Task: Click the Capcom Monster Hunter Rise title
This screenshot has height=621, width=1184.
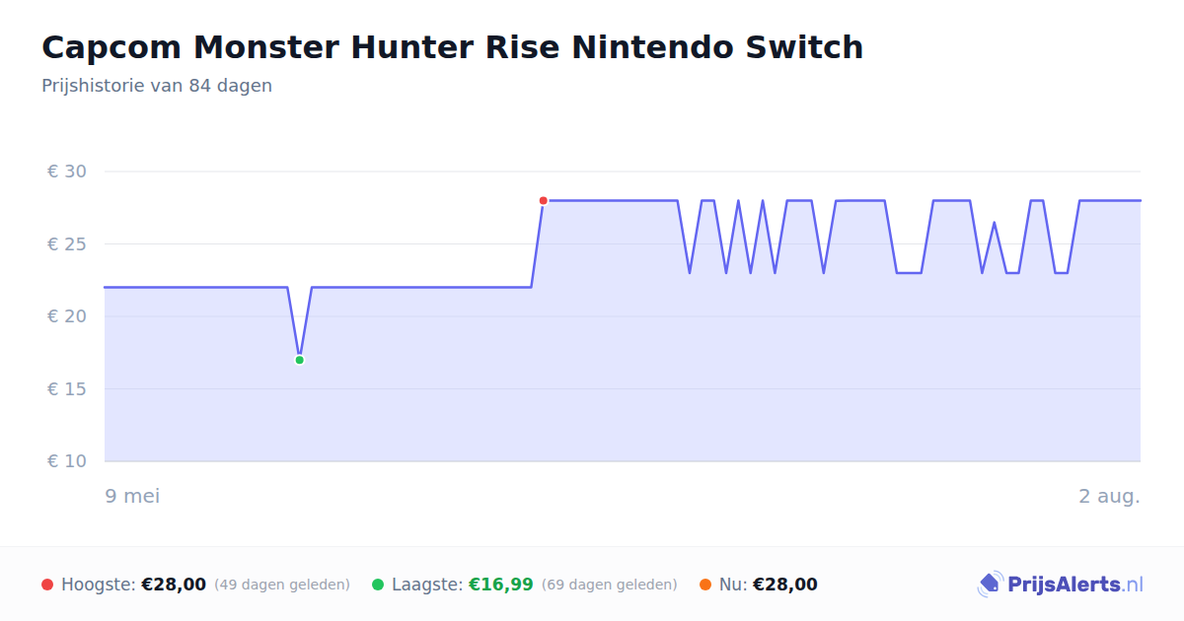Action: [x=452, y=47]
